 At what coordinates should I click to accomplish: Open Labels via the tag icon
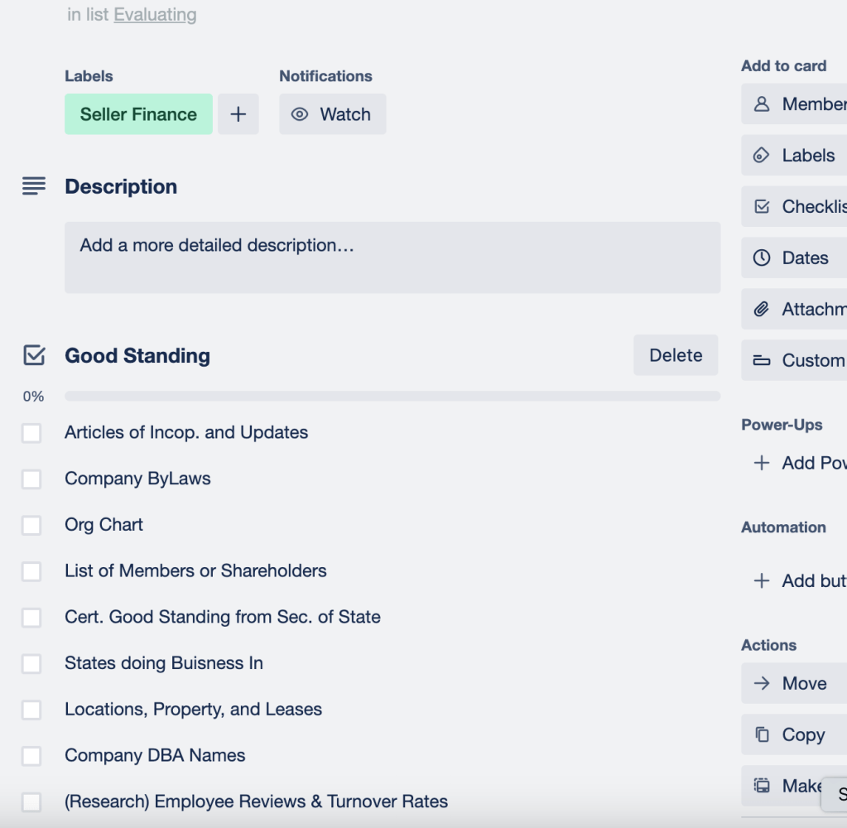(x=761, y=156)
